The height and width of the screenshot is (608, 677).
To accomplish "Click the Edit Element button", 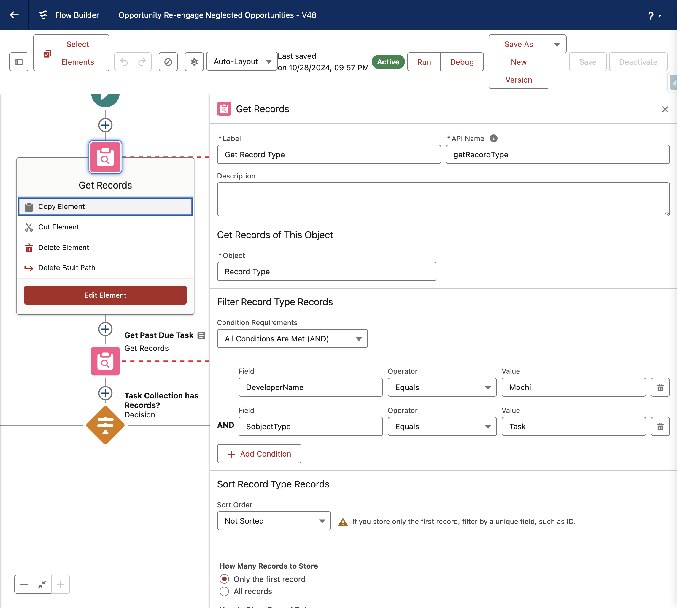I will [105, 295].
